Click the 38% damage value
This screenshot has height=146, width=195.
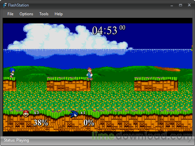pyautogui.click(x=41, y=123)
